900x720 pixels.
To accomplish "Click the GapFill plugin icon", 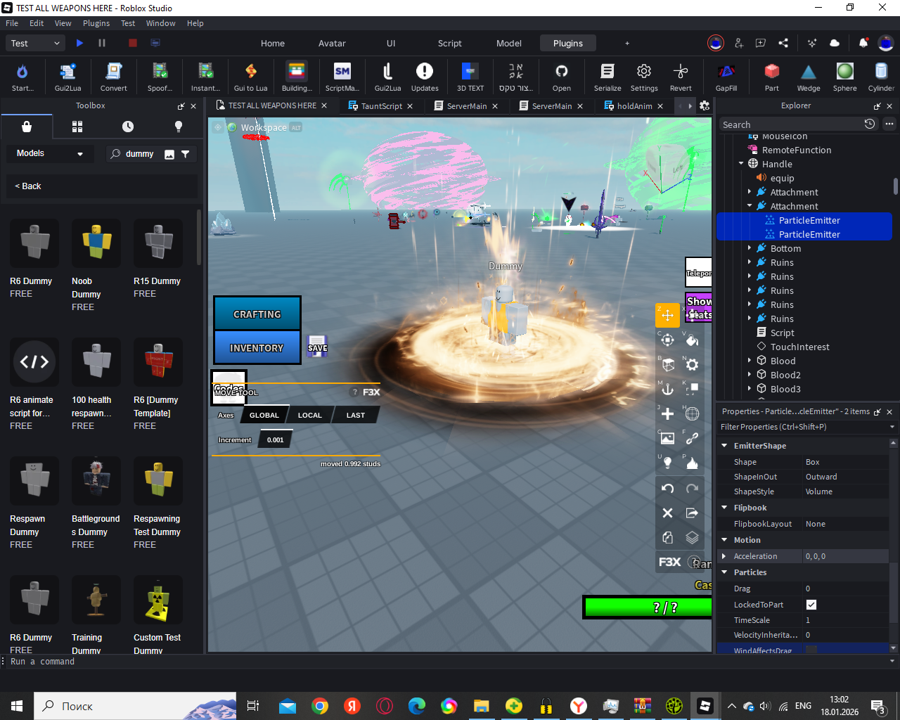I will coord(726,76).
